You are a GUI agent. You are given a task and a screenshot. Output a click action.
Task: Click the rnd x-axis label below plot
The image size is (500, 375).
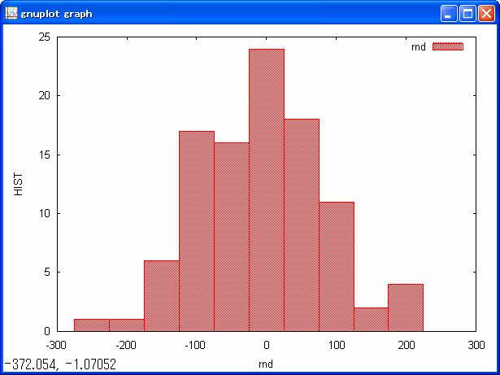tap(266, 363)
